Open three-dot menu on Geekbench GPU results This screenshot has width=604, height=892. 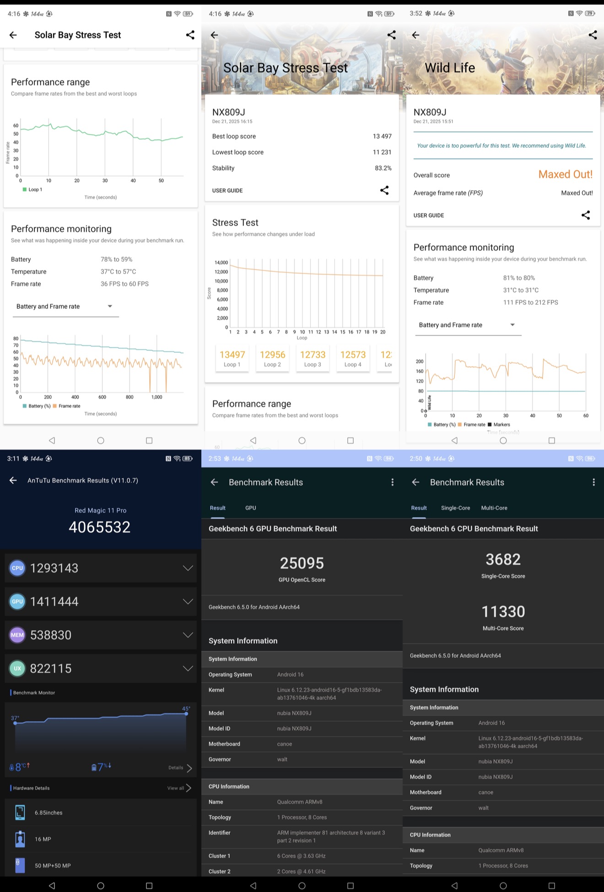392,482
